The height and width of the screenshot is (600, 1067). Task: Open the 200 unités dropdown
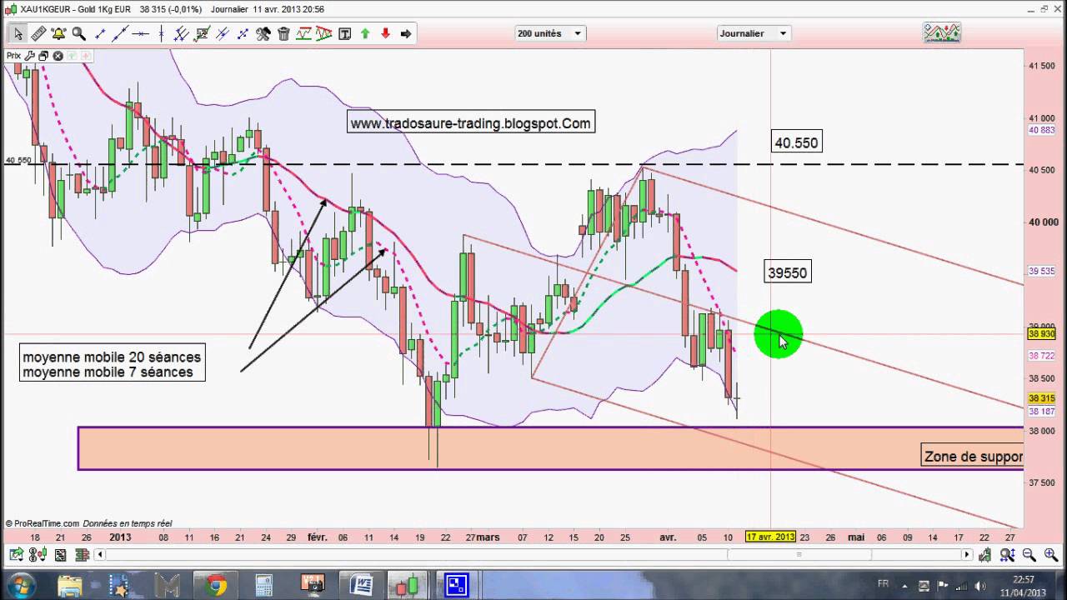coord(550,33)
